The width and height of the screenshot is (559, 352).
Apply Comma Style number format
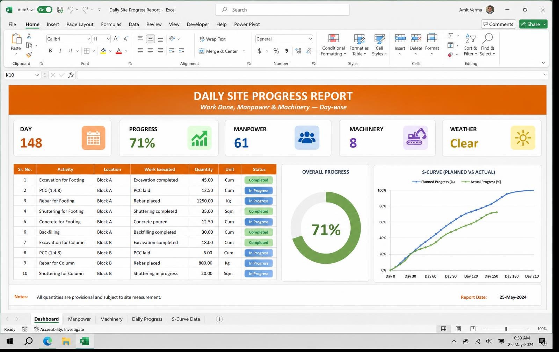tap(286, 51)
